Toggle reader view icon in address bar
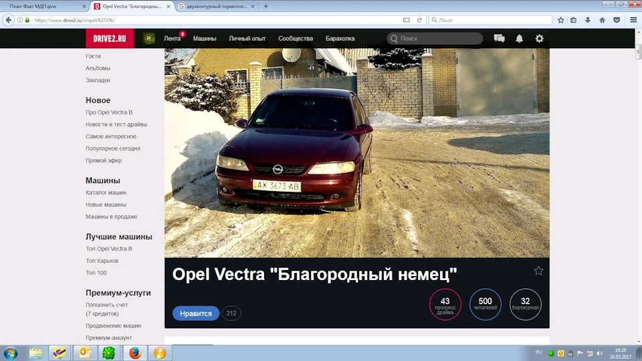This screenshot has width=642, height=361. point(406,20)
